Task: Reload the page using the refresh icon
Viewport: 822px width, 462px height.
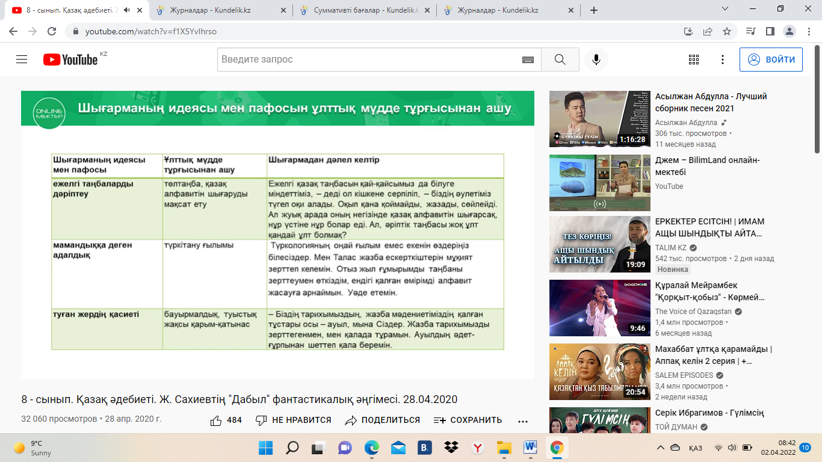Action: pyautogui.click(x=52, y=31)
